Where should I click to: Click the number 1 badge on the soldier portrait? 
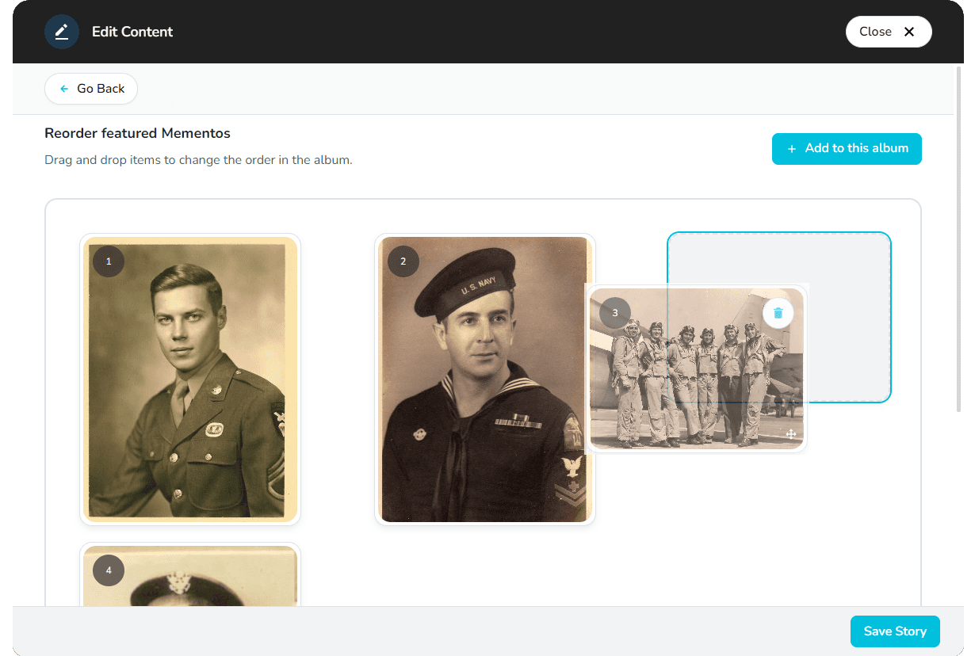point(108,261)
